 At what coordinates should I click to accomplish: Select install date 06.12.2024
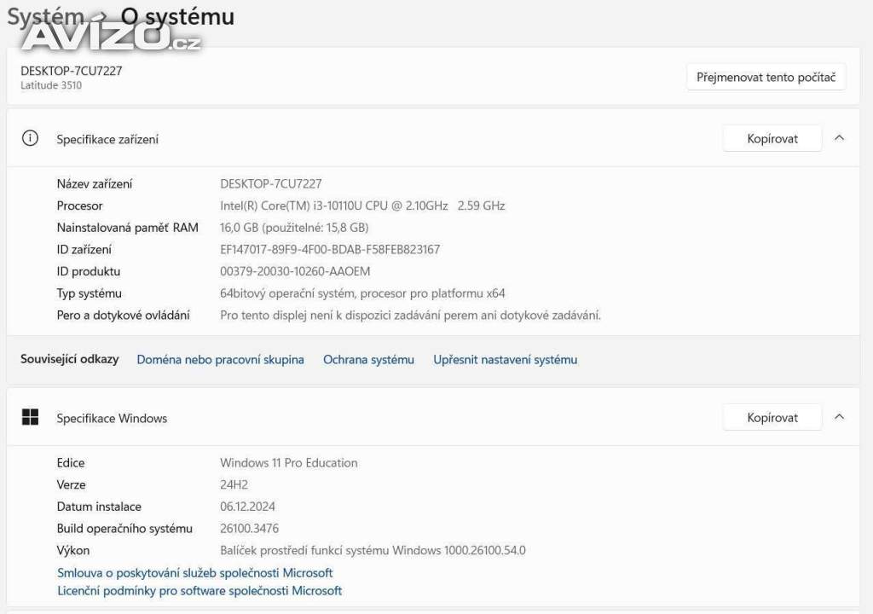[x=248, y=507]
